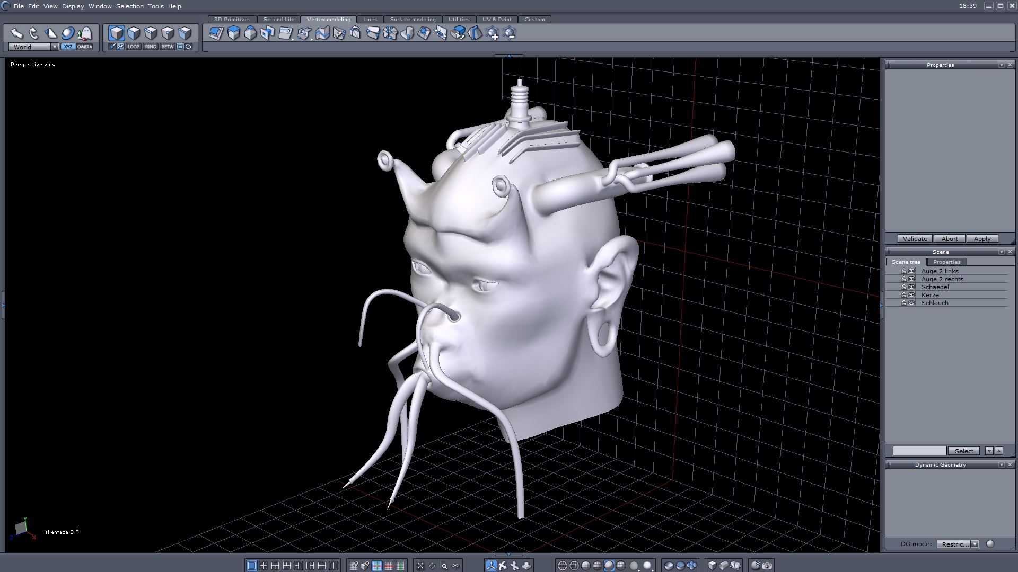Toggle lock on Kerze object
This screenshot has height=572, width=1018.
coord(904,295)
